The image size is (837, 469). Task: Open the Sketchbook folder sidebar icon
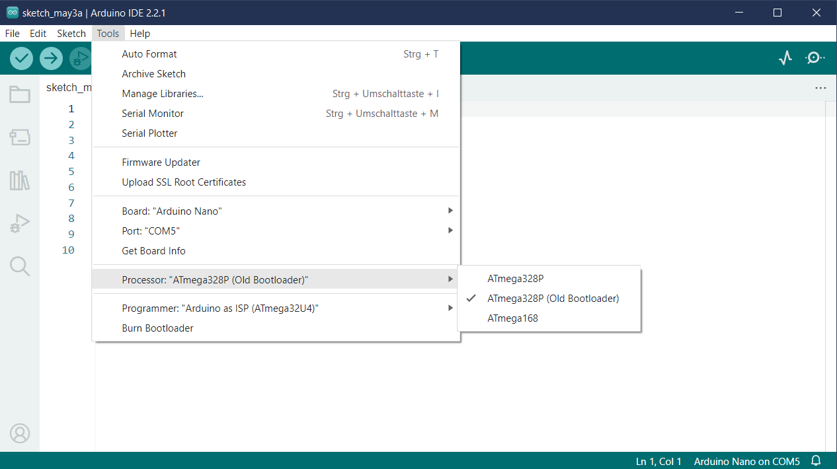tap(20, 94)
